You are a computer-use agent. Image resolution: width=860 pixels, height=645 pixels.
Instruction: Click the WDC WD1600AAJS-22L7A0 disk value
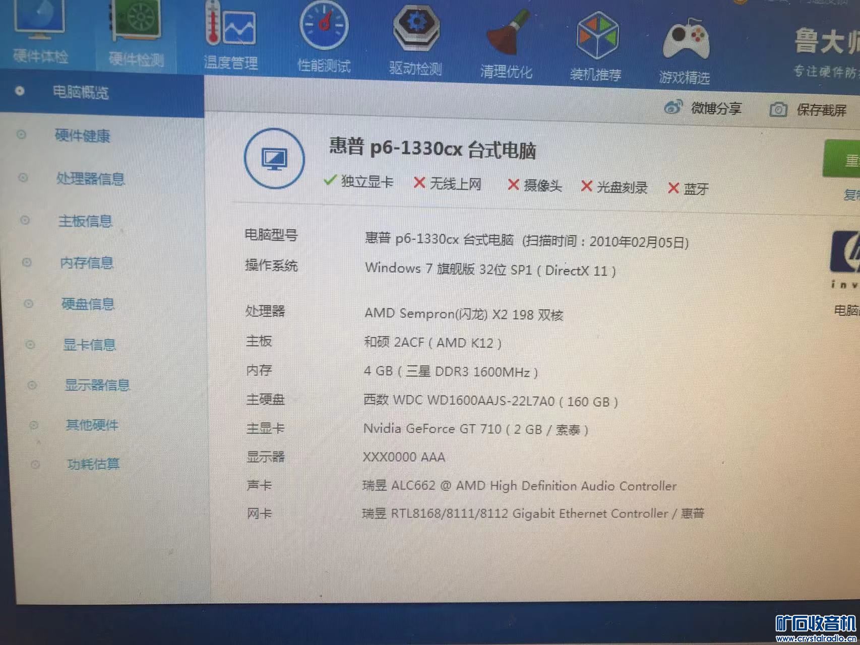click(490, 401)
